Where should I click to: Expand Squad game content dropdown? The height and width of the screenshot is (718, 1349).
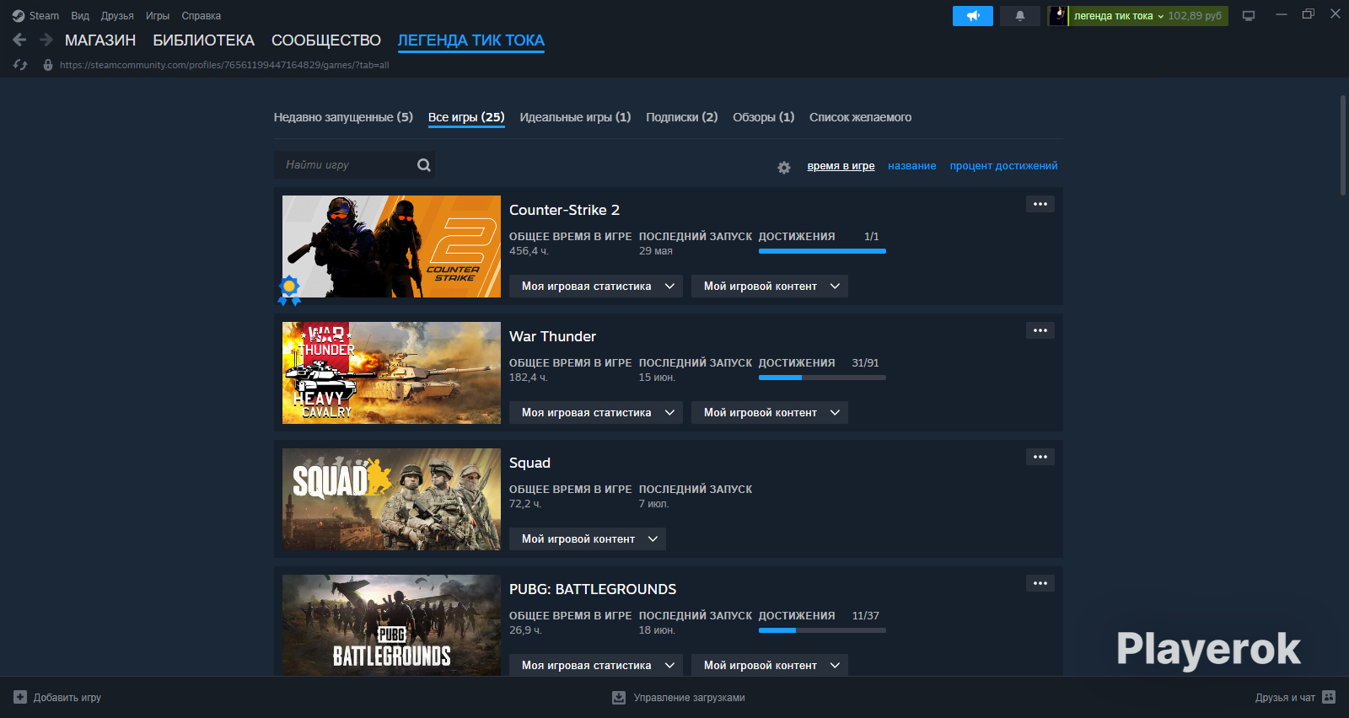point(588,539)
